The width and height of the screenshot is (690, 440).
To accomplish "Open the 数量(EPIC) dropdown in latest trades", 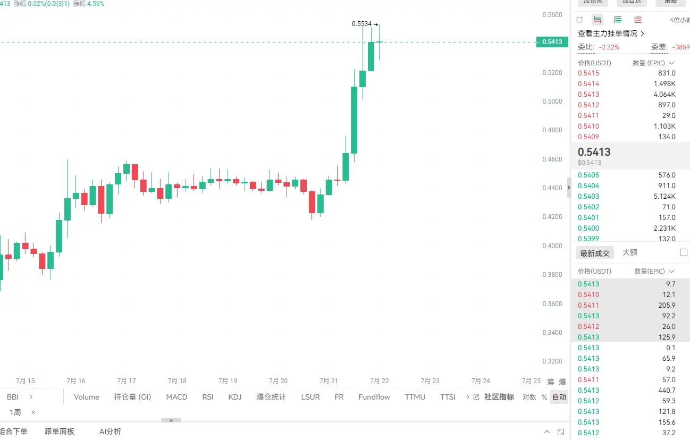I will click(654, 271).
